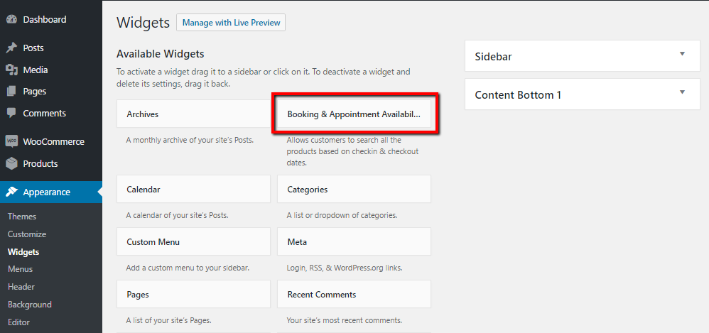Click the Comments speech bubble icon
Viewport: 709px width, 333px height.
[11, 114]
